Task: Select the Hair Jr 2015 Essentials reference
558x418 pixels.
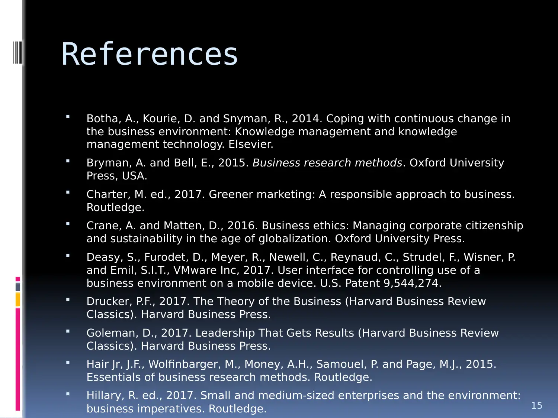Action: (291, 370)
